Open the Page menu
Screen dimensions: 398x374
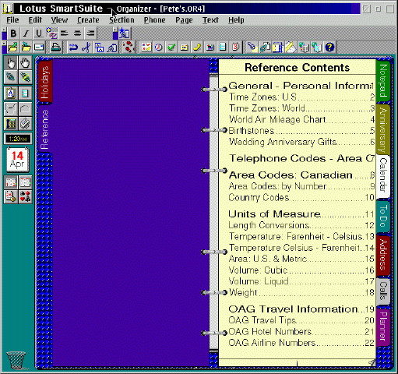(184, 20)
